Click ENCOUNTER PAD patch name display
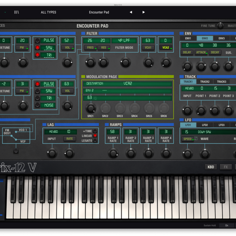 92,26
